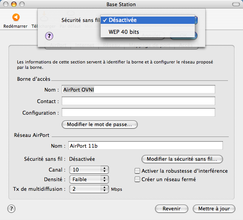Viewport: 243px width, 220px height.
Task: Open the purple help icon in the sheet
Action: point(49,36)
